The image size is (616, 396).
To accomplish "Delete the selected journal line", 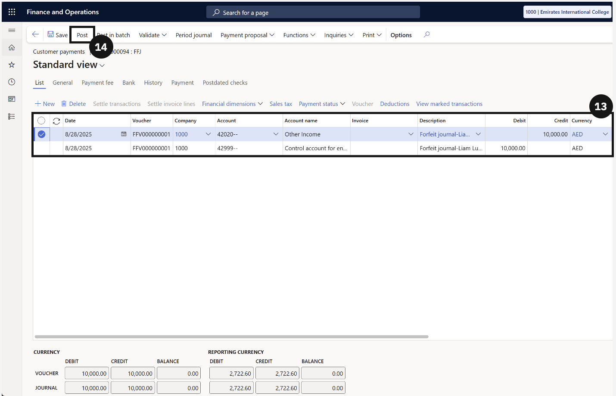I will (74, 104).
